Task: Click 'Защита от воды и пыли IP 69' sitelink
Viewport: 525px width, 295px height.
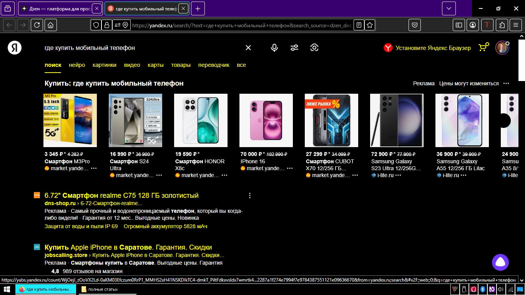Action: [81, 227]
